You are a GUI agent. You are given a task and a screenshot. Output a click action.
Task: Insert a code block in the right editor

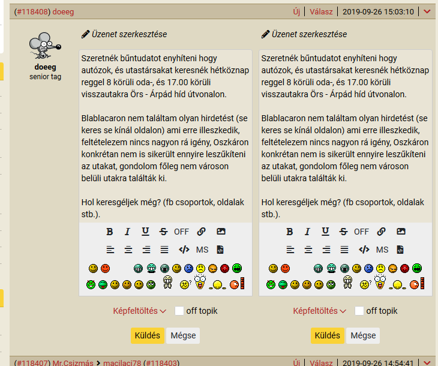pos(364,250)
